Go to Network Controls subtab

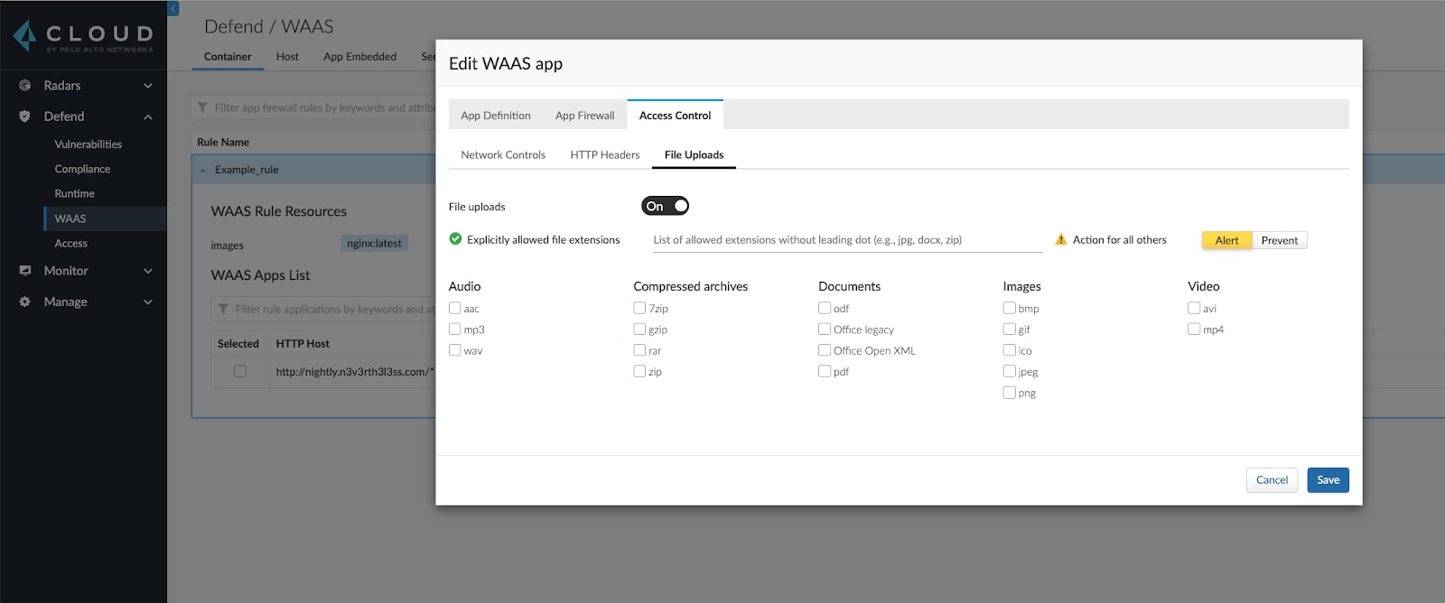[503, 154]
